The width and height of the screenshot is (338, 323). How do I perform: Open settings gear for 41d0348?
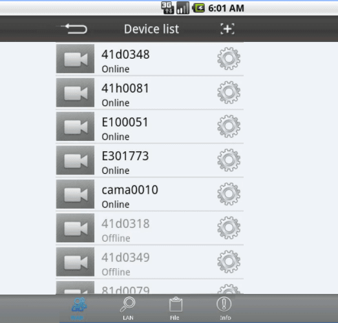tap(229, 59)
